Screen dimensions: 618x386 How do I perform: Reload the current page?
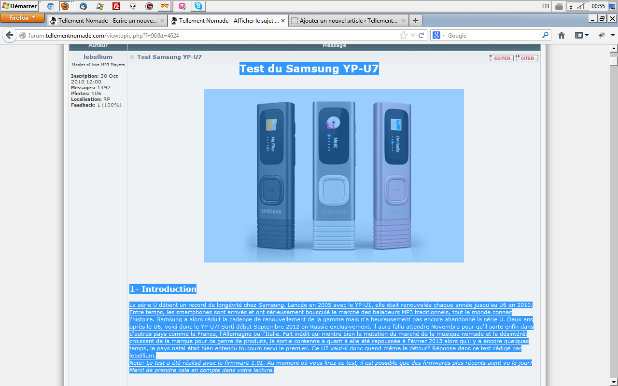click(421, 35)
